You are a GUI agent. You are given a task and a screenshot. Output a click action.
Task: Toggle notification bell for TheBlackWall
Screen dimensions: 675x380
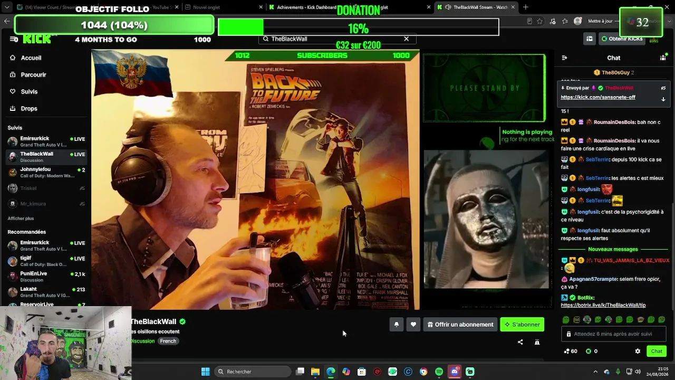coord(397,325)
